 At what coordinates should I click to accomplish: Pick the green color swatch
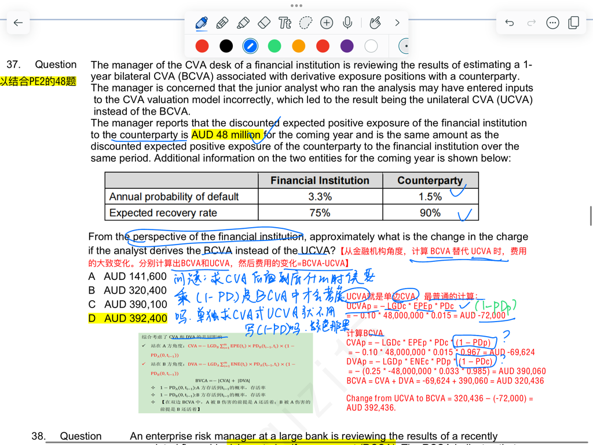click(274, 46)
